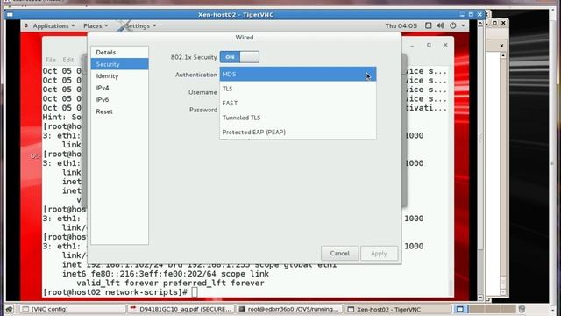Toggle the 802.1x Security switch
The image size is (561, 316).
239,57
